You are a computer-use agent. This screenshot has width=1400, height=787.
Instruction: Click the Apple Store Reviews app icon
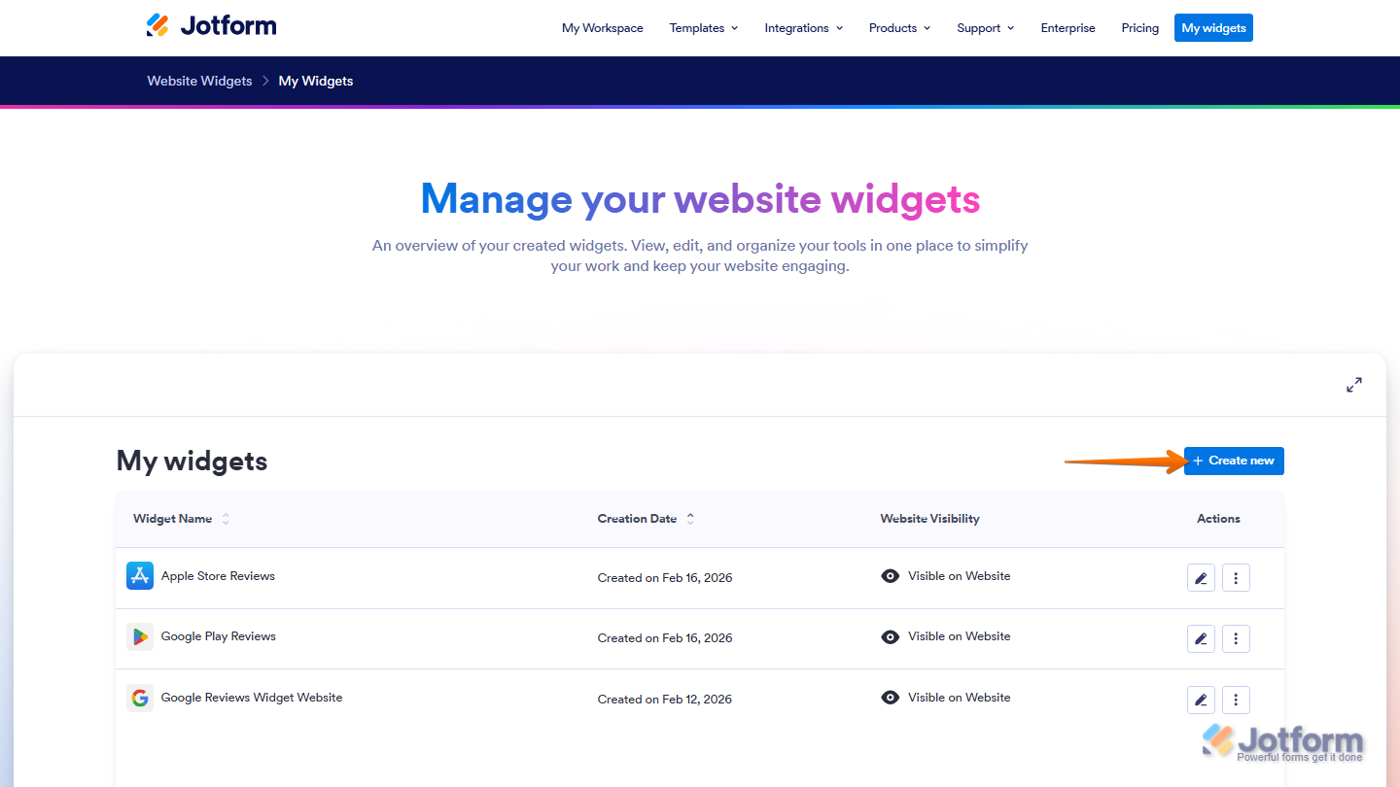(139, 575)
